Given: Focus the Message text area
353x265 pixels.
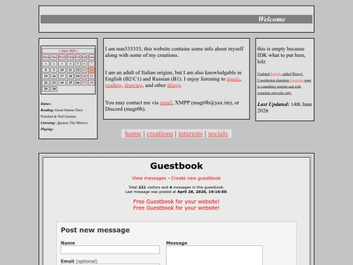Looking at the screenshot, I should click(214, 255).
